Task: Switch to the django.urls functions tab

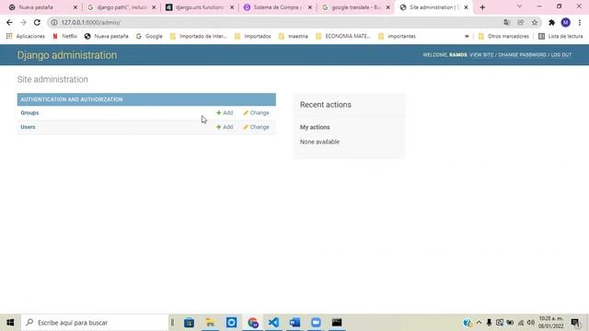Action: tap(199, 7)
